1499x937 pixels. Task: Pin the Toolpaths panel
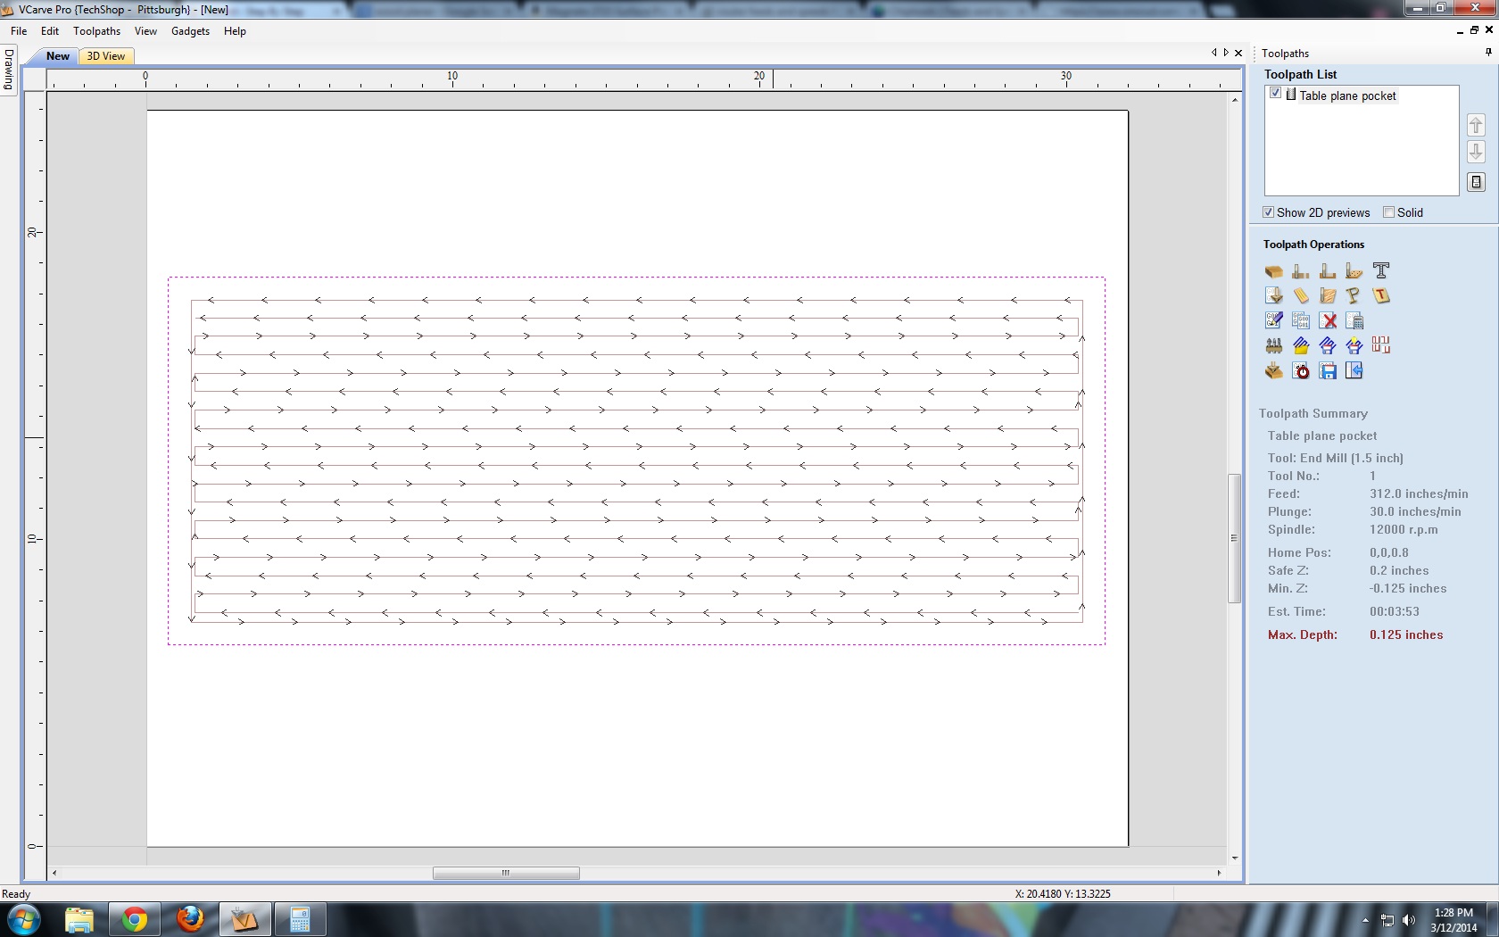(x=1487, y=53)
